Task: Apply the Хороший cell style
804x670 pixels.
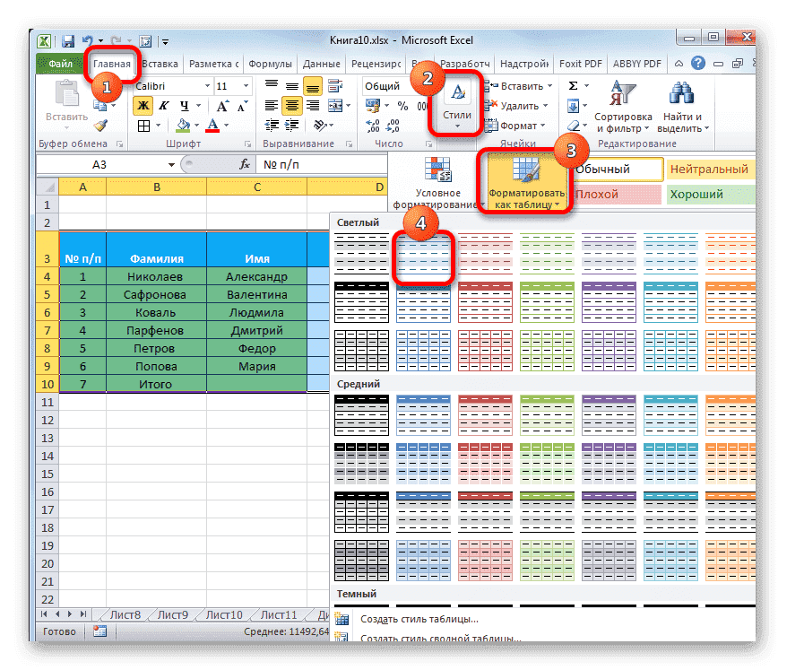Action: pyautogui.click(x=709, y=194)
